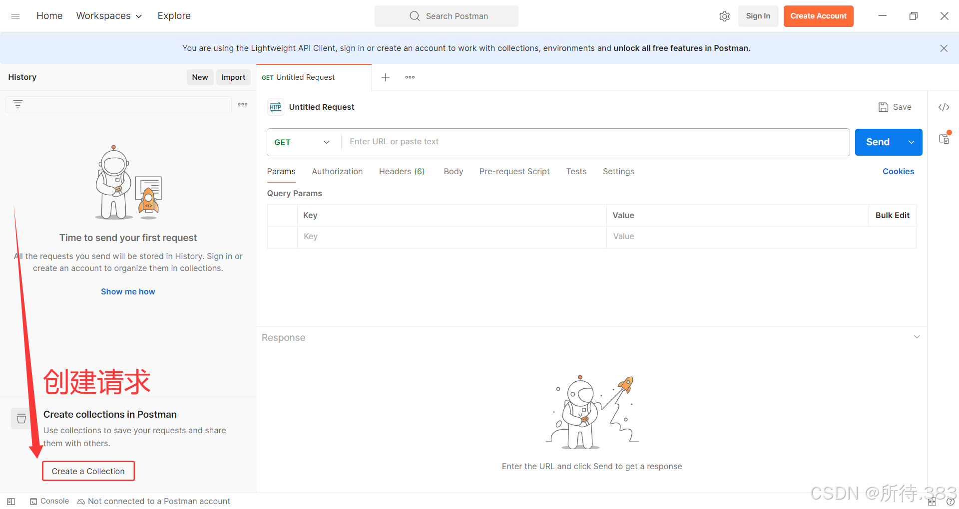This screenshot has height=509, width=959.
Task: Click the two-pane view icon
Action: 932,502
